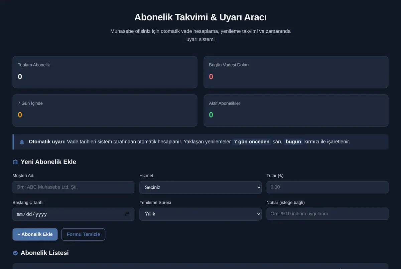The width and height of the screenshot is (401, 269).
Task: Click the + Abonelik Ekle button
Action: coord(35,234)
